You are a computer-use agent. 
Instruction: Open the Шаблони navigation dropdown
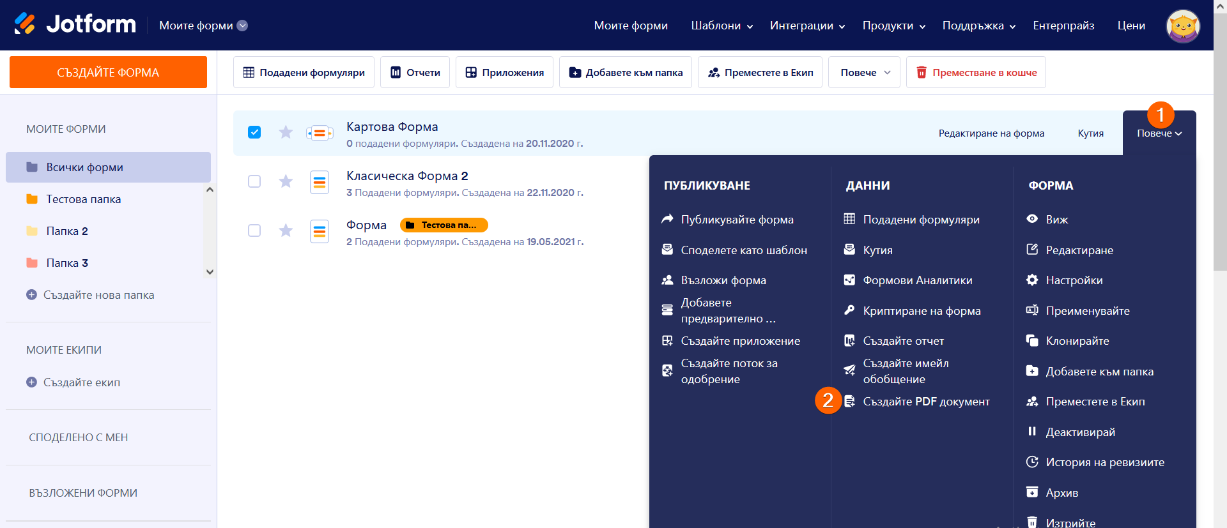722,26
